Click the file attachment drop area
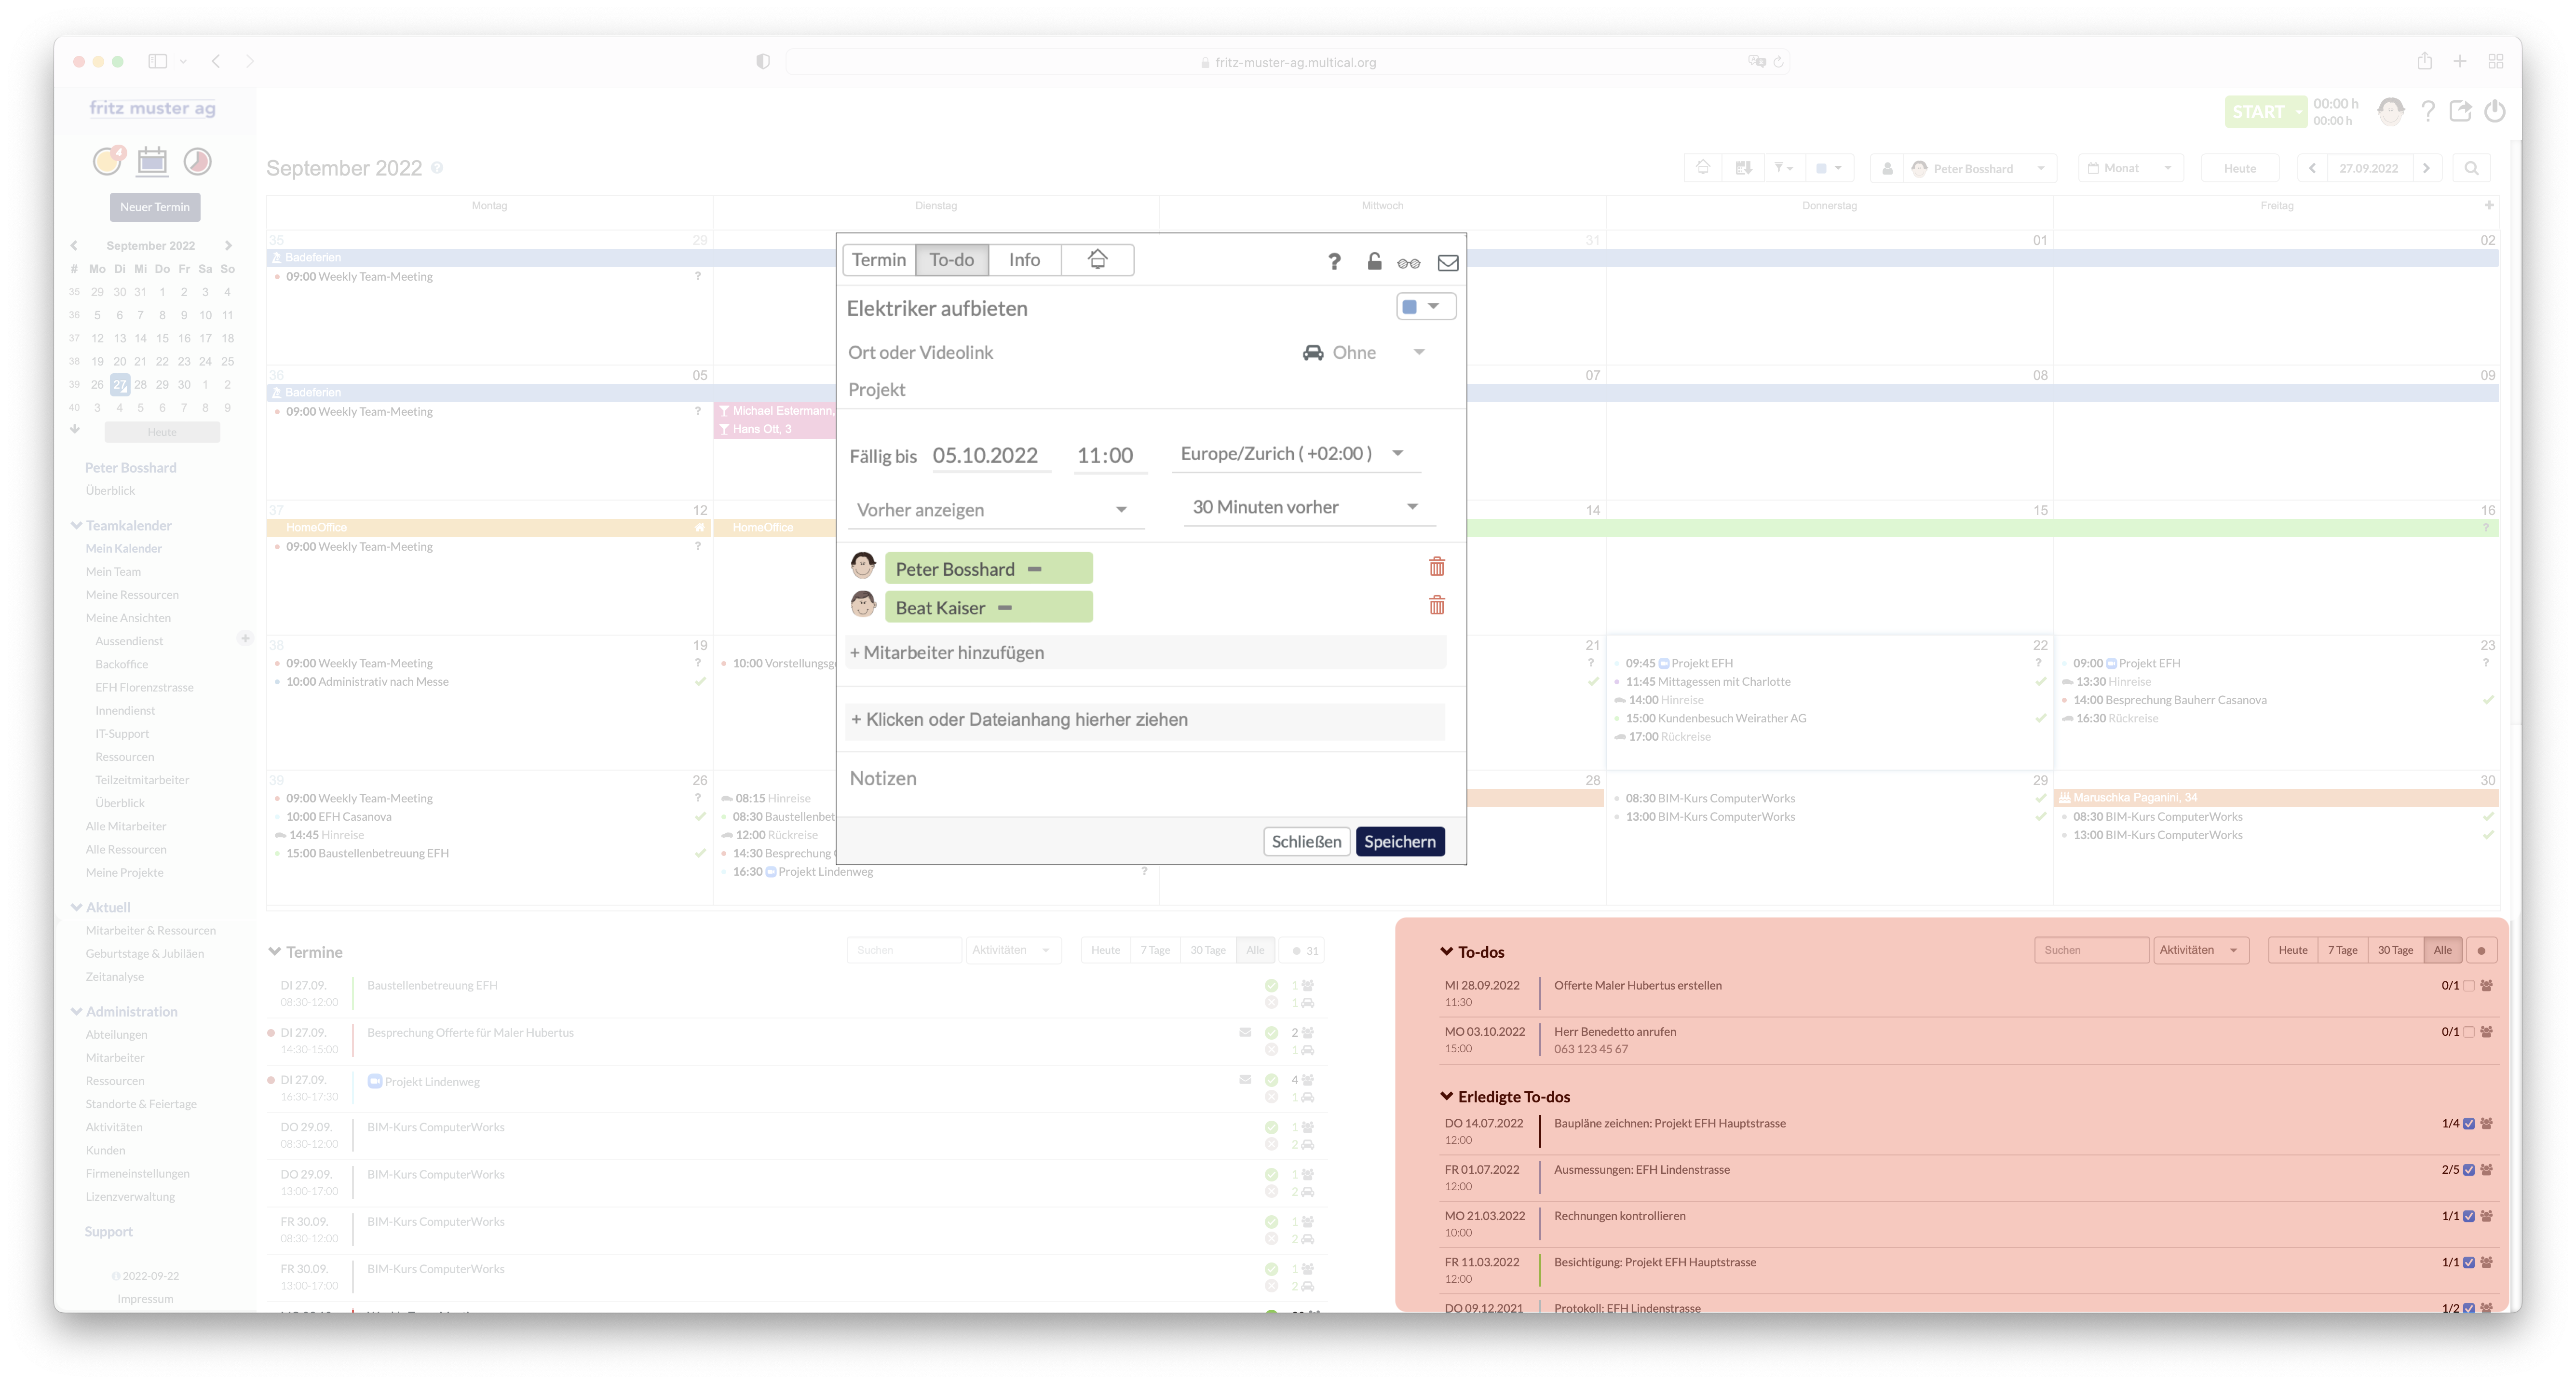The height and width of the screenshot is (1384, 2576). click(x=1145, y=720)
